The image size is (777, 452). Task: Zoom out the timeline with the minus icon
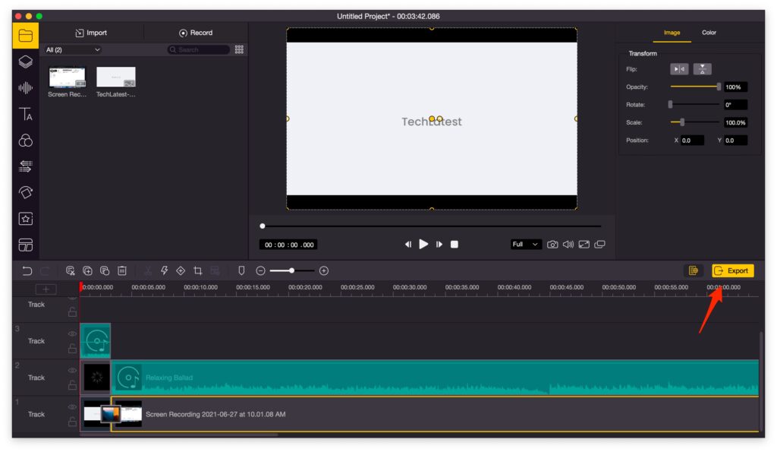click(x=261, y=271)
